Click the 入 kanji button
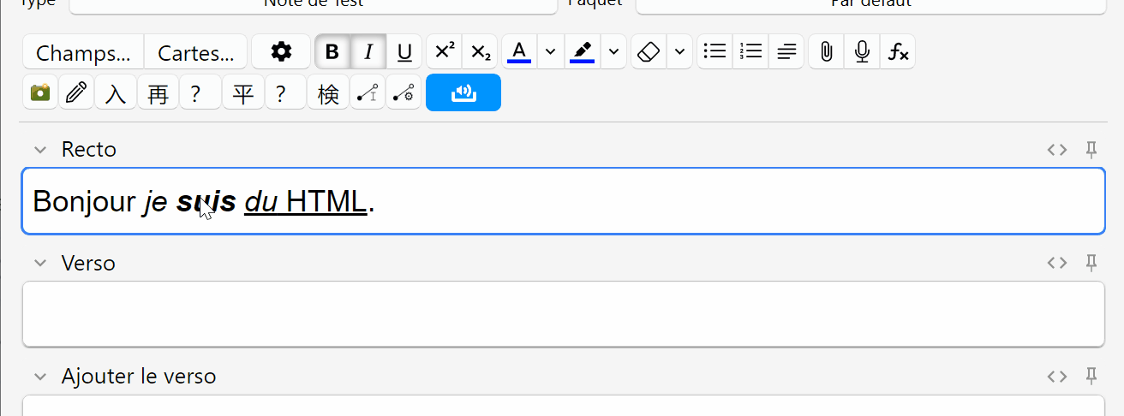This screenshot has height=416, width=1124. point(115,92)
